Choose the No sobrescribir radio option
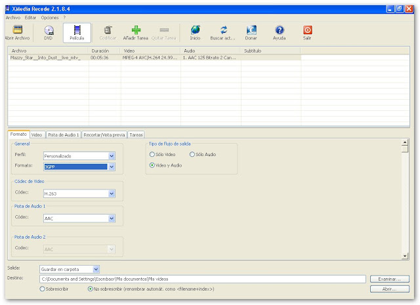 click(x=91, y=289)
